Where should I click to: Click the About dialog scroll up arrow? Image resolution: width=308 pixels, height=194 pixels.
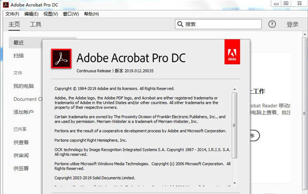pos(234,89)
